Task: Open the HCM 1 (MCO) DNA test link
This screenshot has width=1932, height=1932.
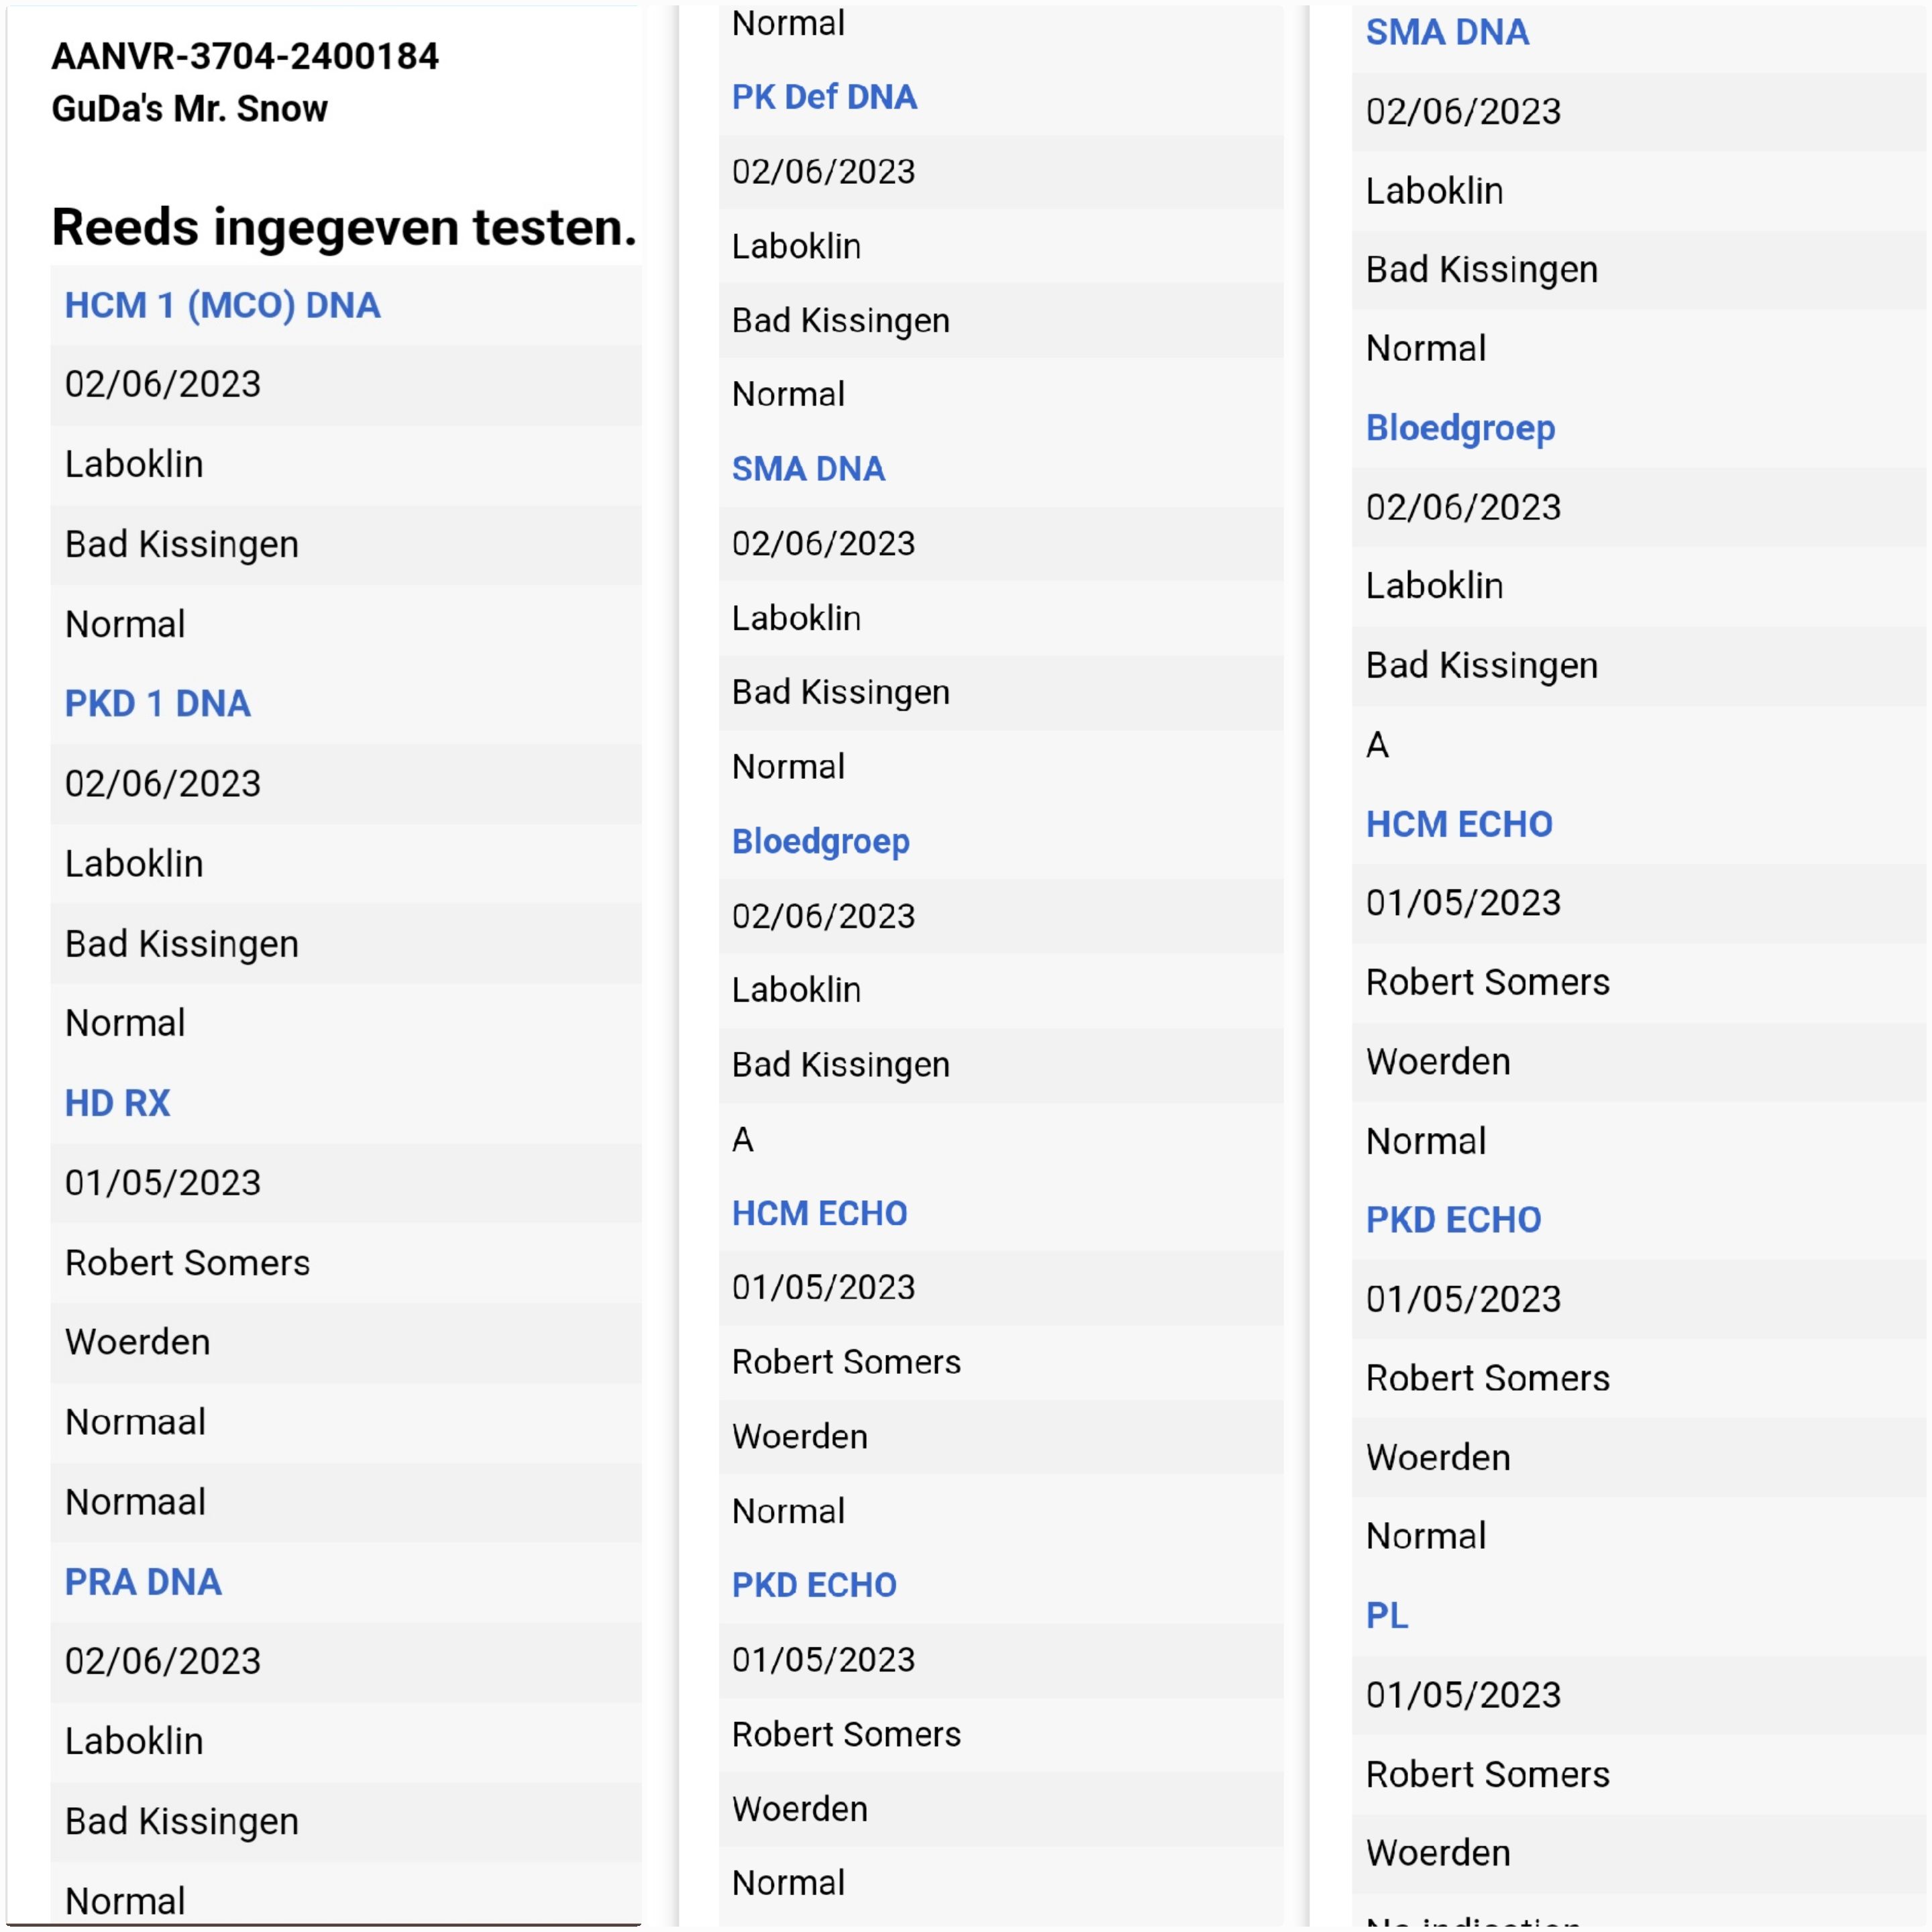Action: (222, 305)
